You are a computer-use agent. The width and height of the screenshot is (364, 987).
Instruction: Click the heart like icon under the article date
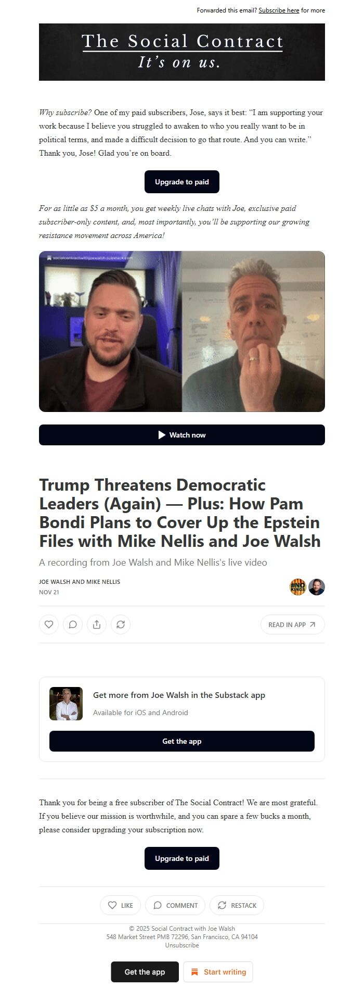(49, 624)
